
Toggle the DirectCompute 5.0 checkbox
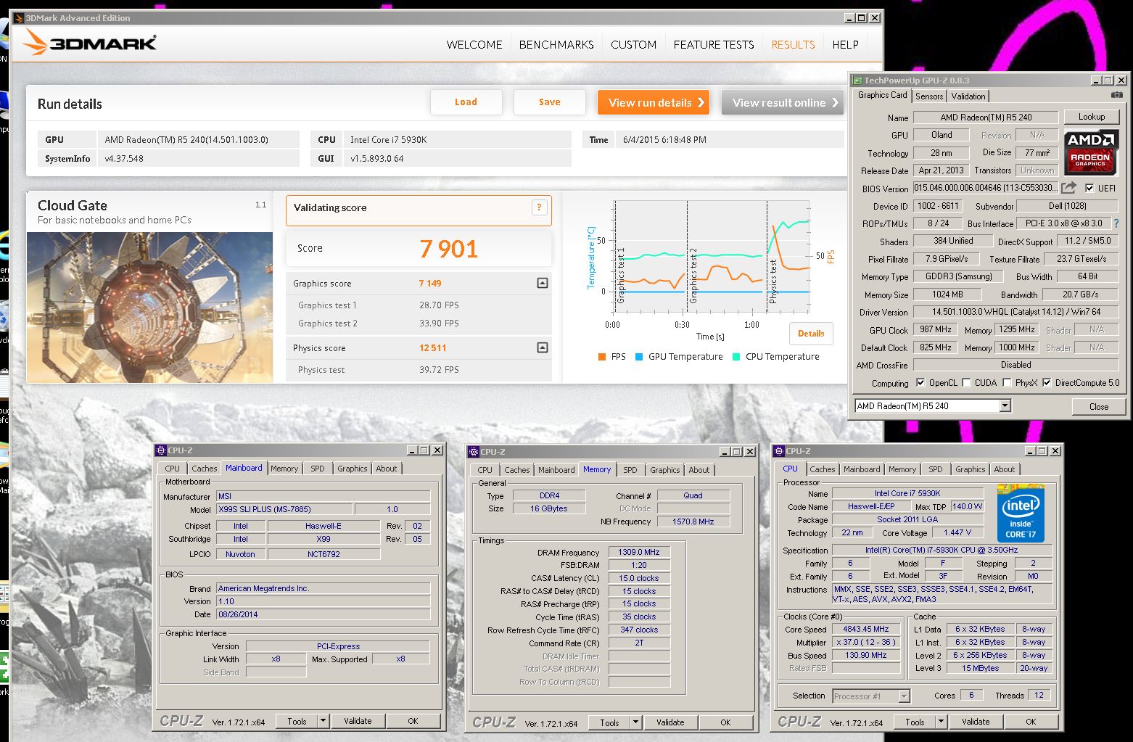click(1047, 383)
